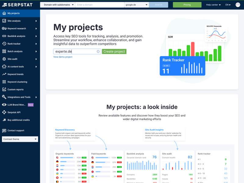Viewport: 244px width, 183px height.
Task: Click the Site audit bug icon
Action: 4,59
